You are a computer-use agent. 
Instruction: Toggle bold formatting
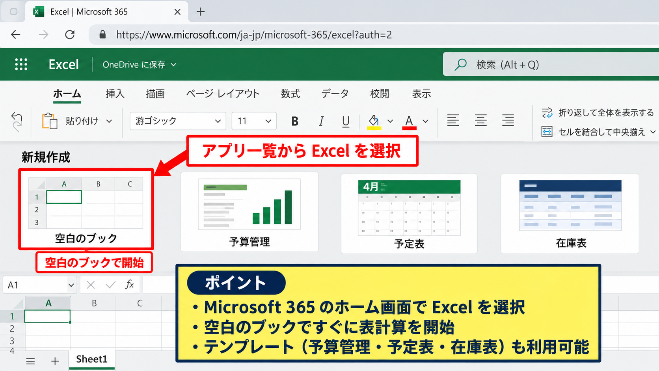294,121
